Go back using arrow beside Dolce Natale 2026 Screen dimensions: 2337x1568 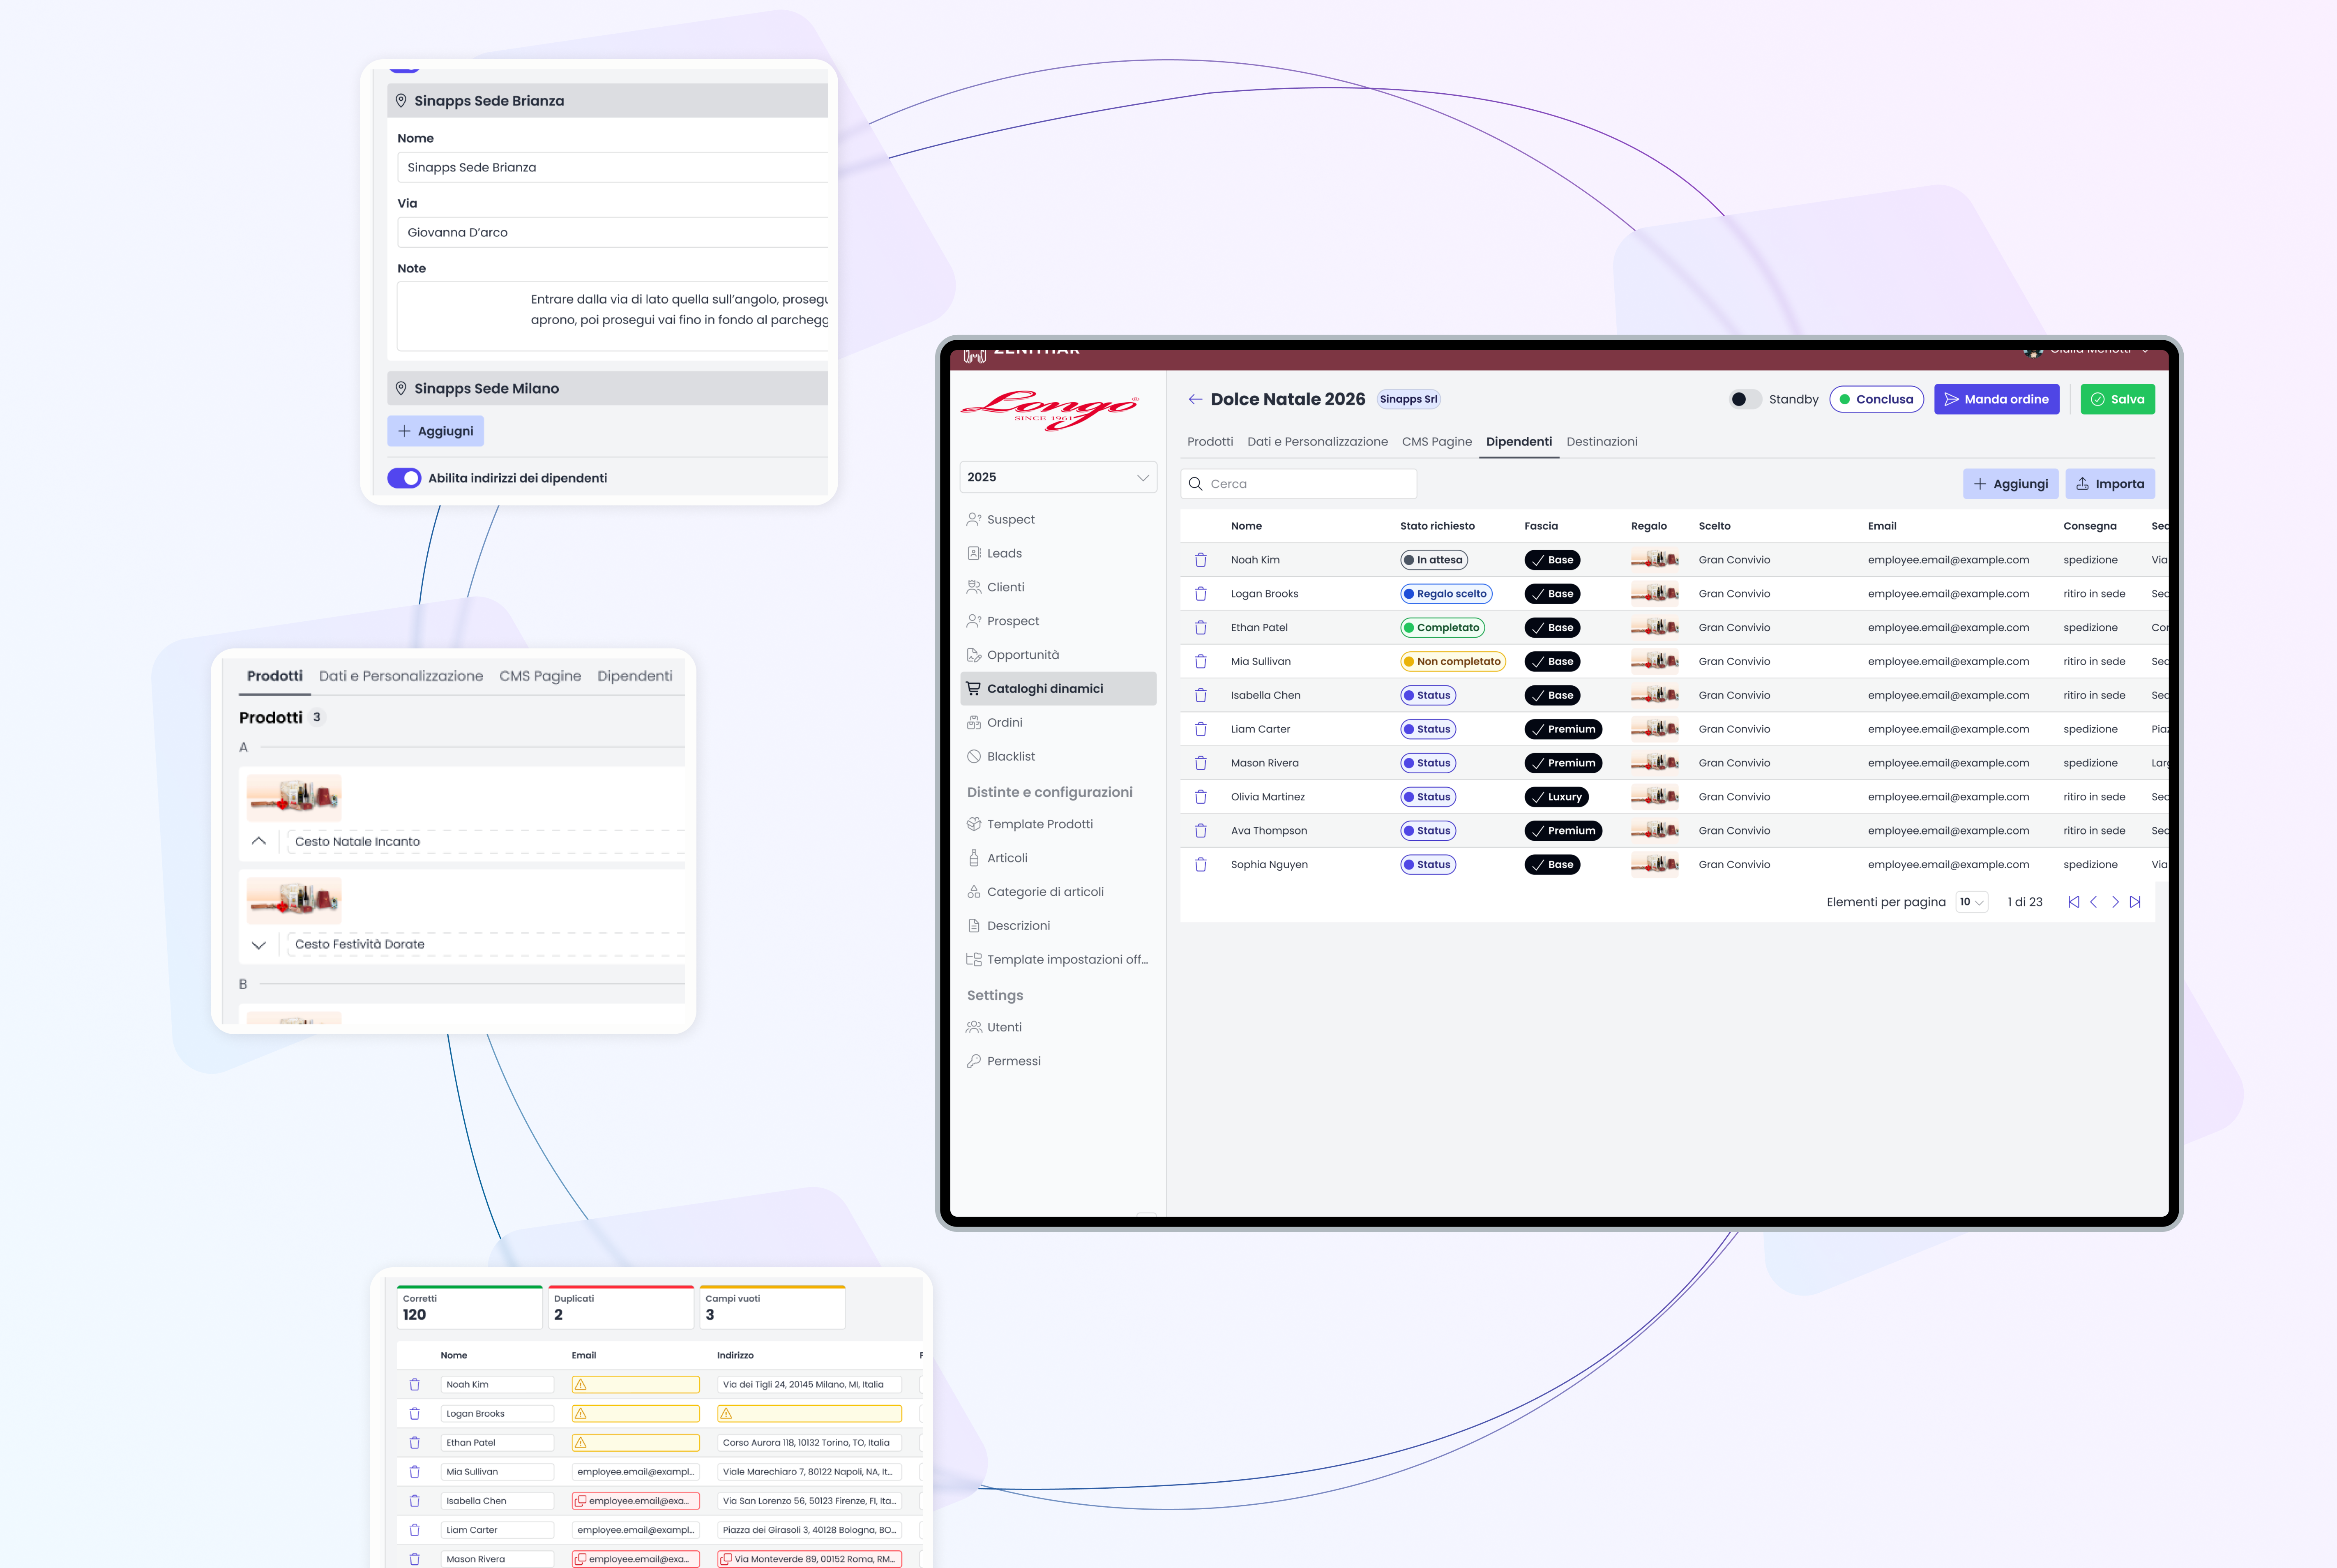(1194, 399)
